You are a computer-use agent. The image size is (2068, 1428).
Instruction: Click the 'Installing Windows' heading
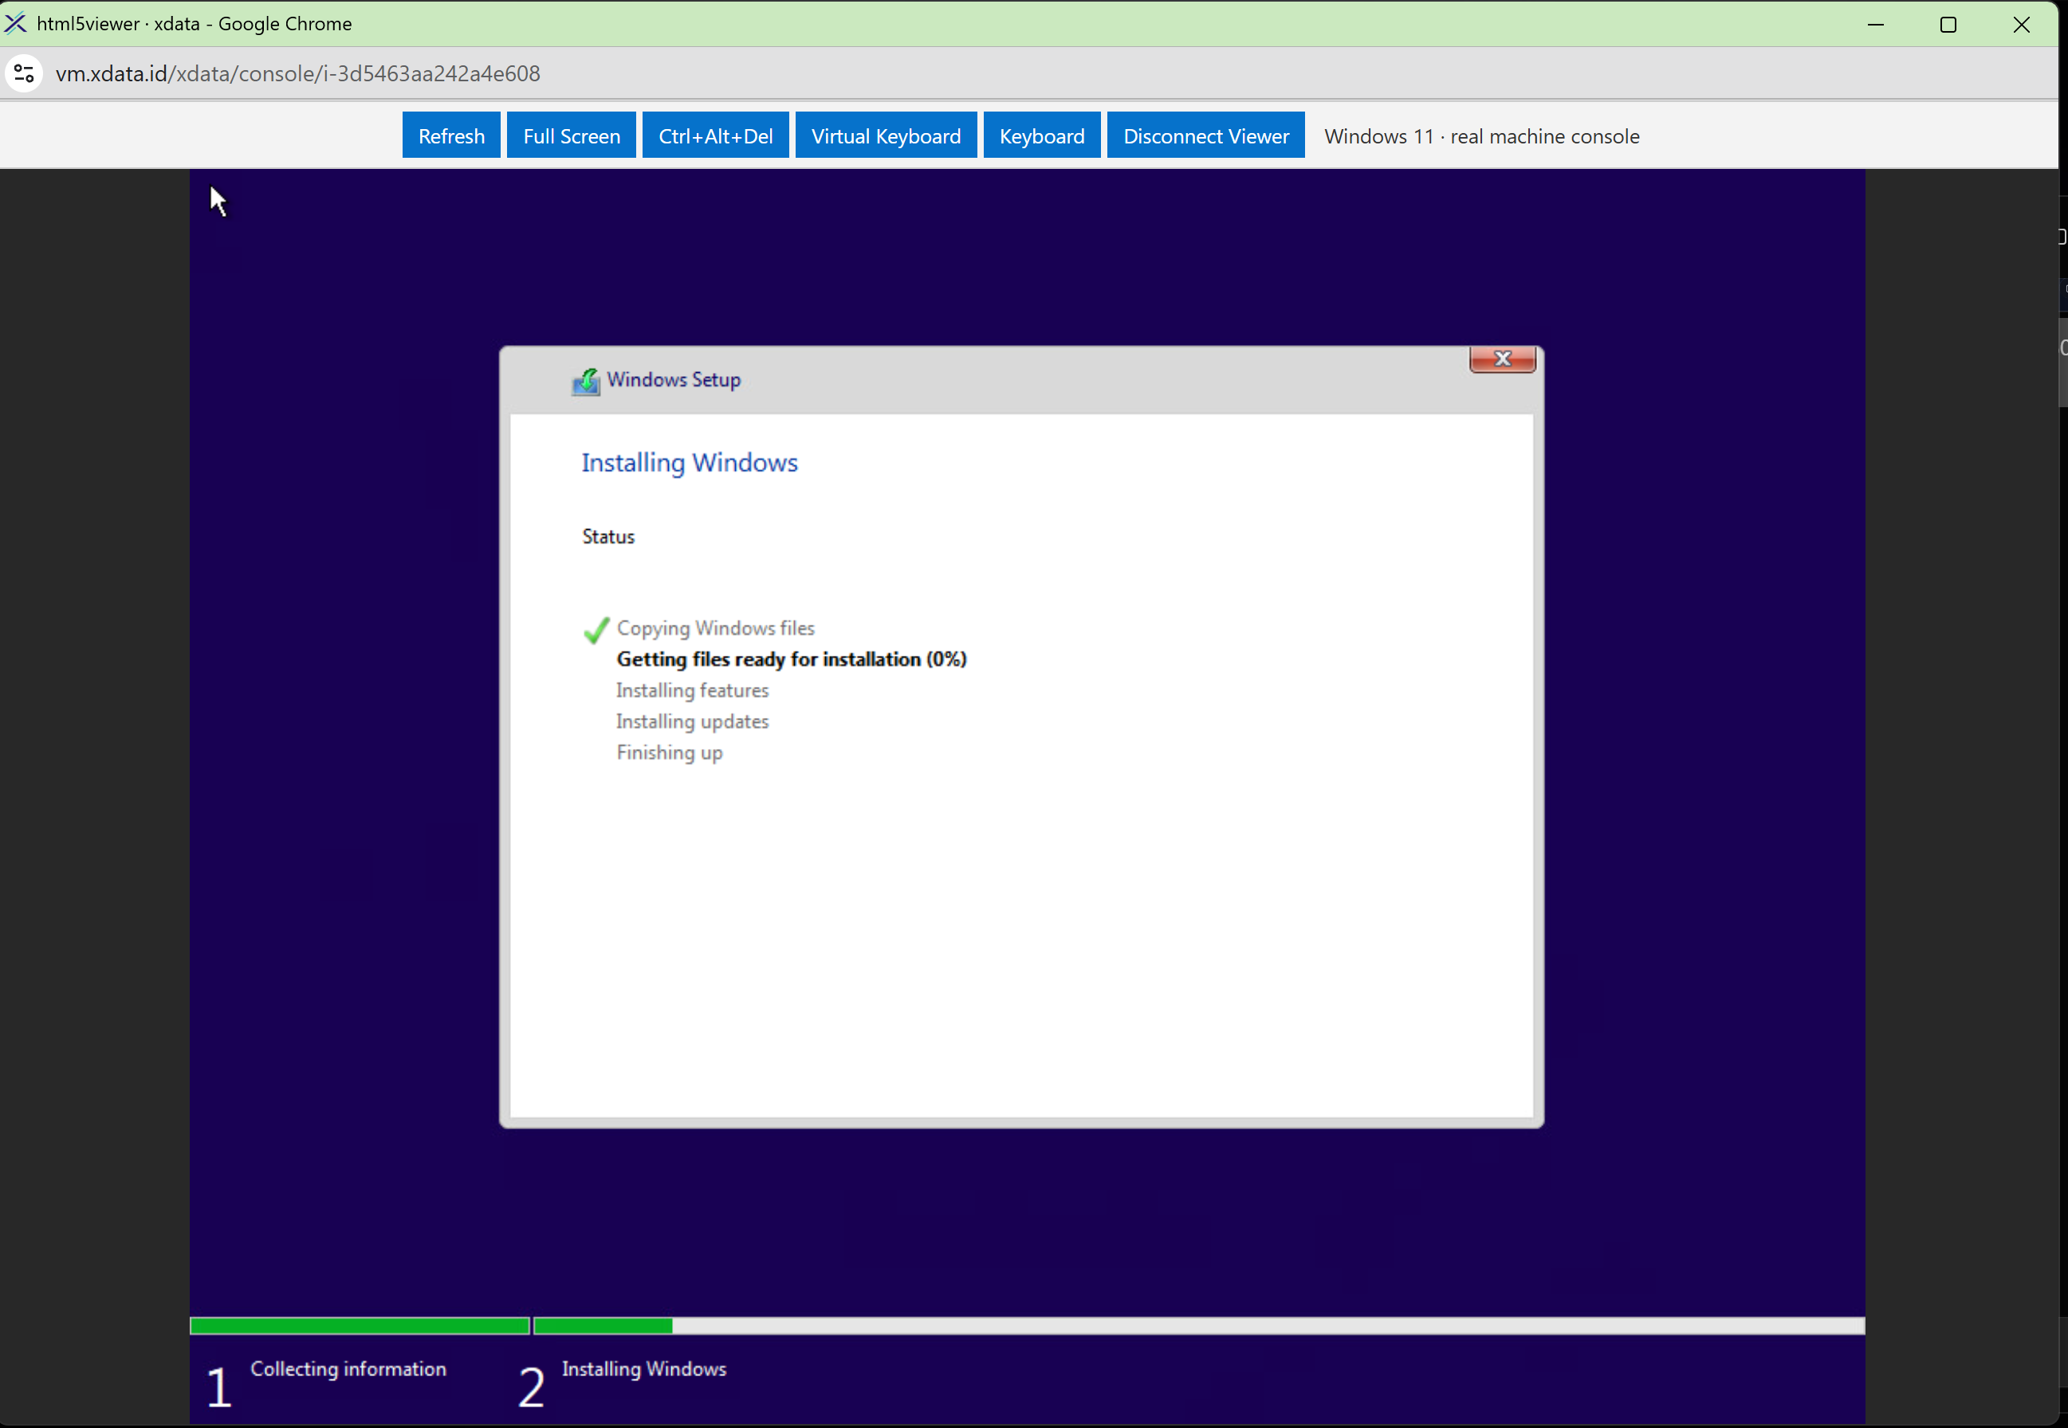[x=689, y=462]
